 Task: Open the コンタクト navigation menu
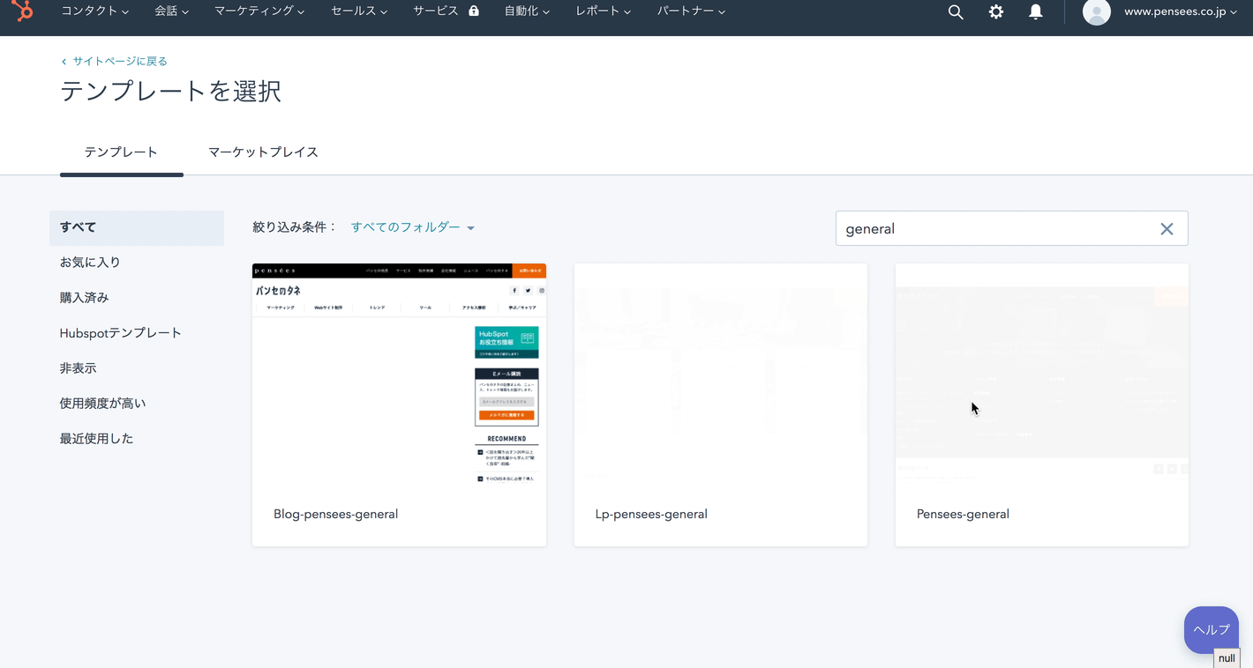94,11
